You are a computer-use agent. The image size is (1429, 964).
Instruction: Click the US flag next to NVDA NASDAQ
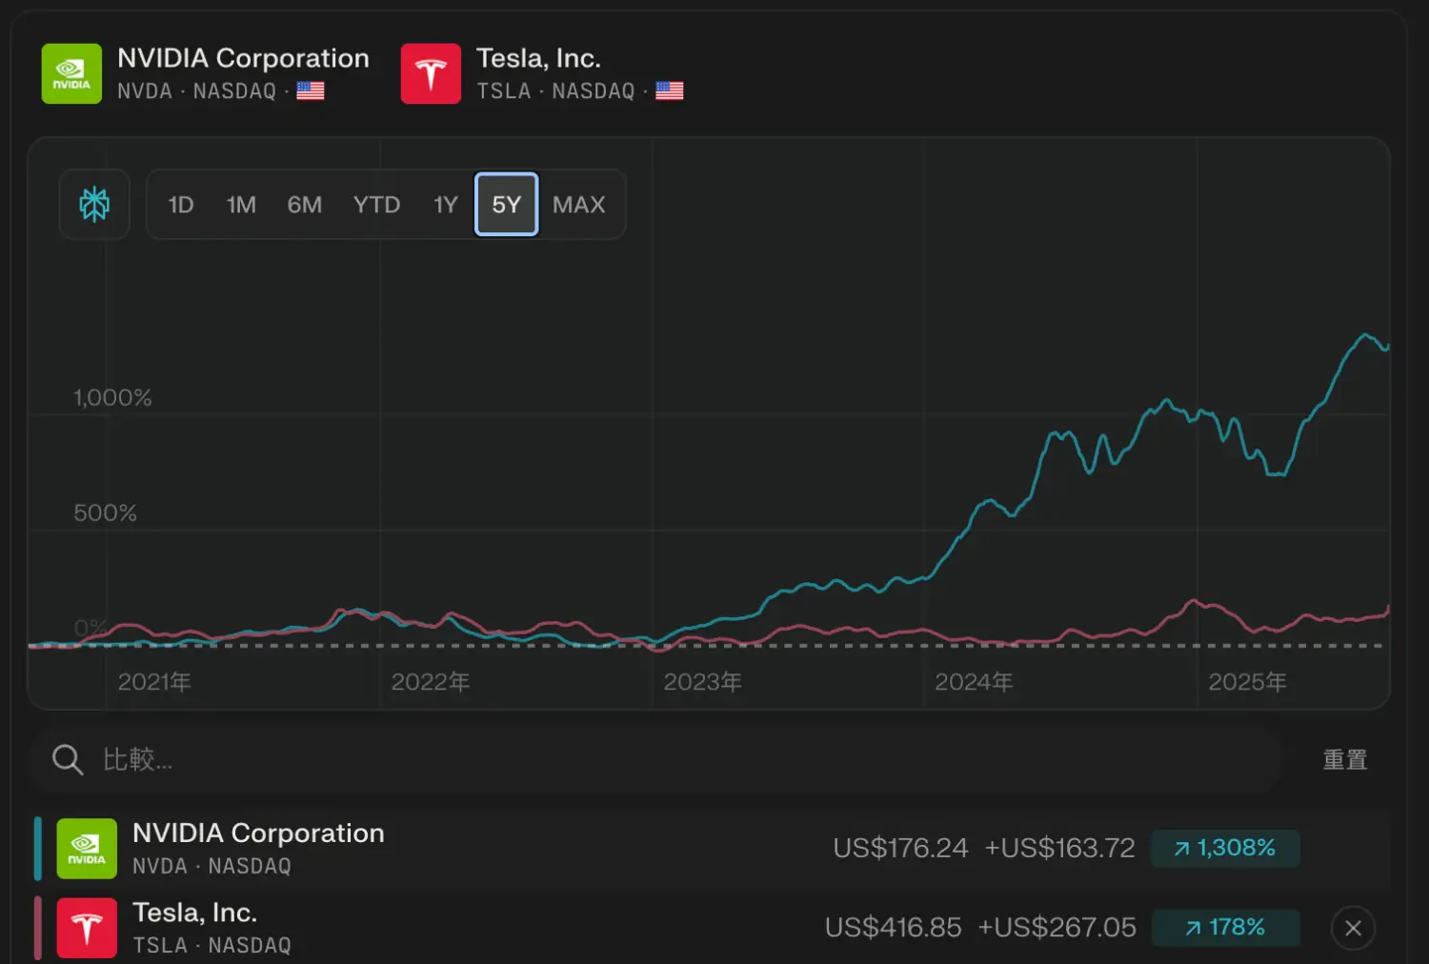click(311, 90)
